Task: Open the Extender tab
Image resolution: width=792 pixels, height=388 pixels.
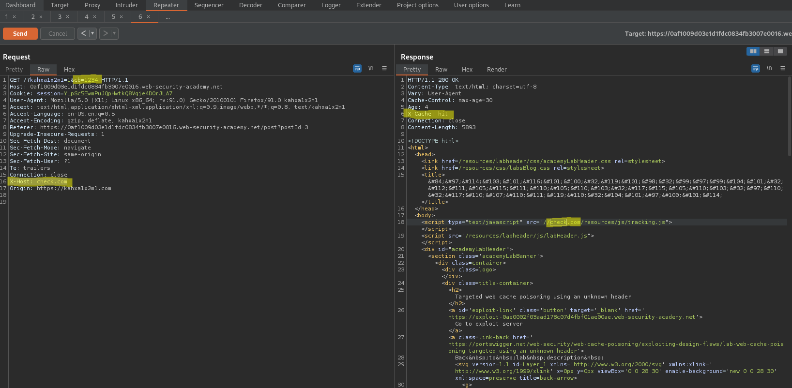Action: [x=369, y=5]
